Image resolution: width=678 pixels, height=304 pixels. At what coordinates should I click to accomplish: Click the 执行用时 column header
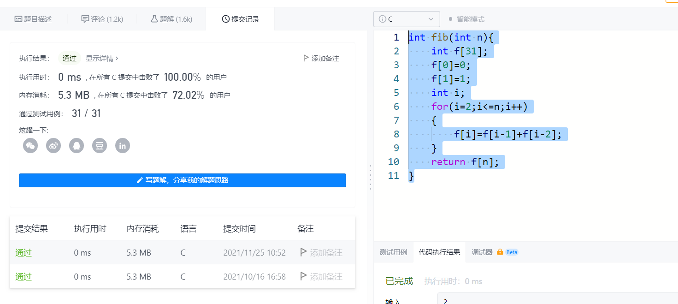(x=90, y=228)
